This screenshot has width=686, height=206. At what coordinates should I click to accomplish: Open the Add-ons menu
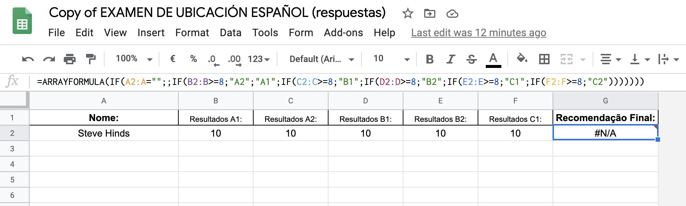tap(343, 33)
